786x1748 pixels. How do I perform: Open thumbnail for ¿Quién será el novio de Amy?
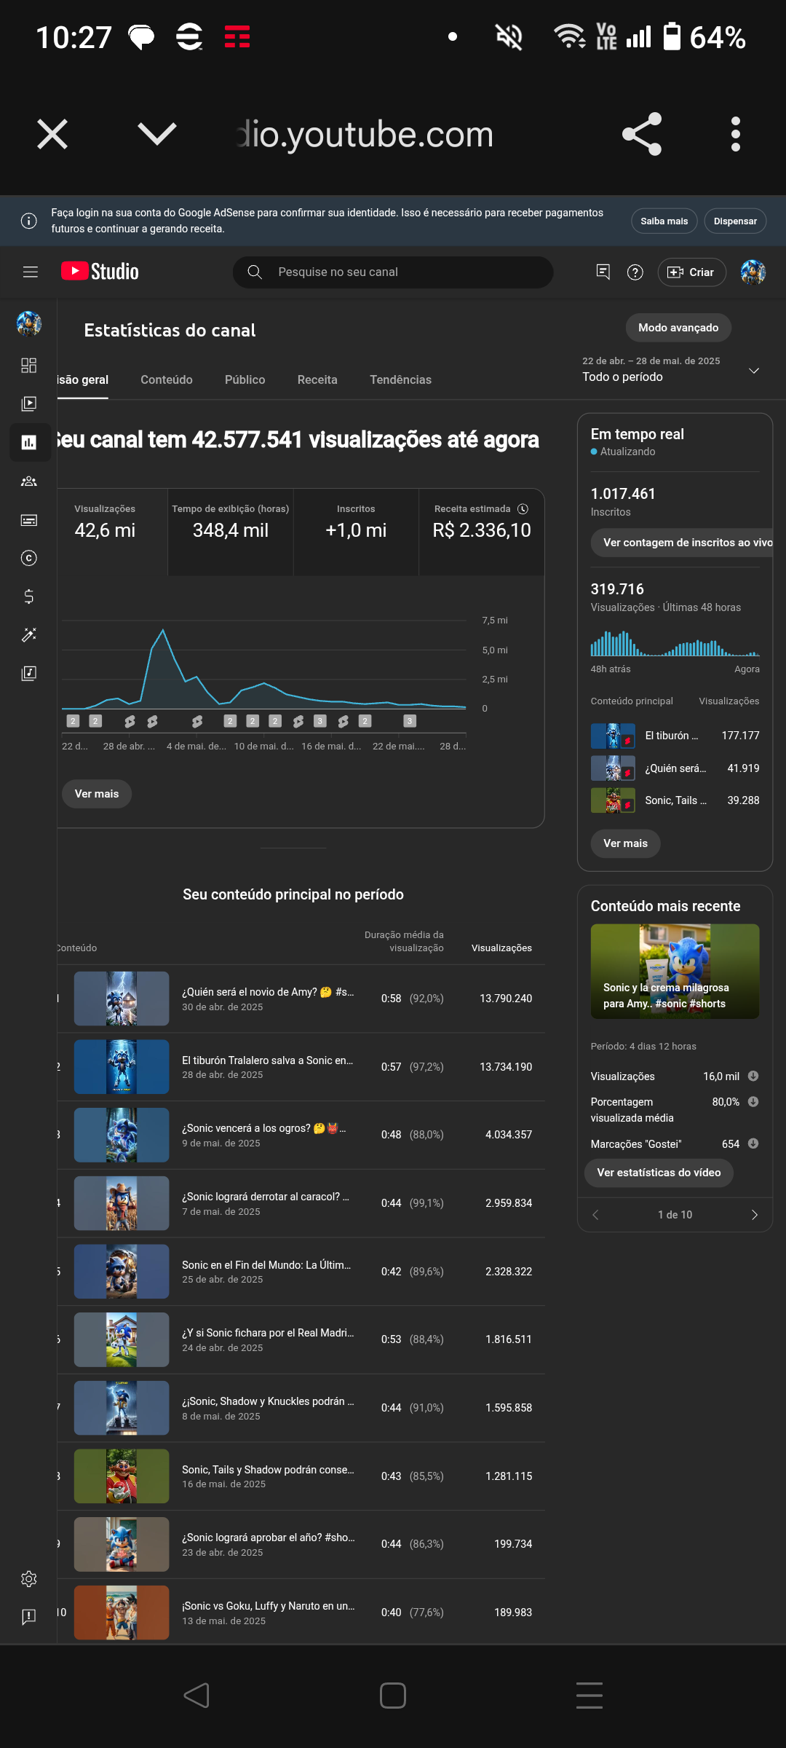point(122,999)
